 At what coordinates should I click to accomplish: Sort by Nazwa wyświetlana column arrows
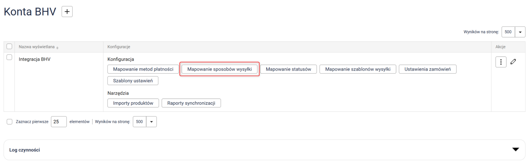point(57,48)
